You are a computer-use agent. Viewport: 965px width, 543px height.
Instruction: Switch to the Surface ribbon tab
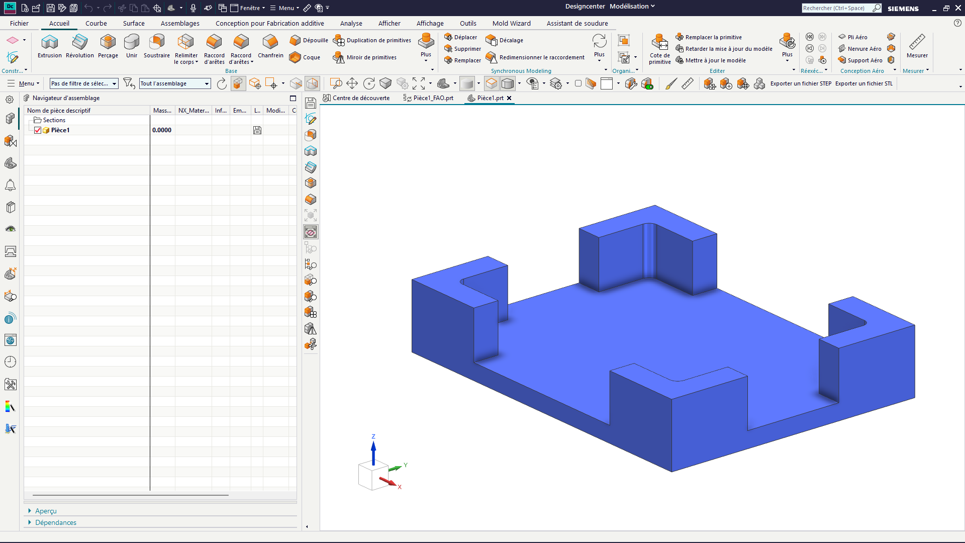(x=134, y=23)
